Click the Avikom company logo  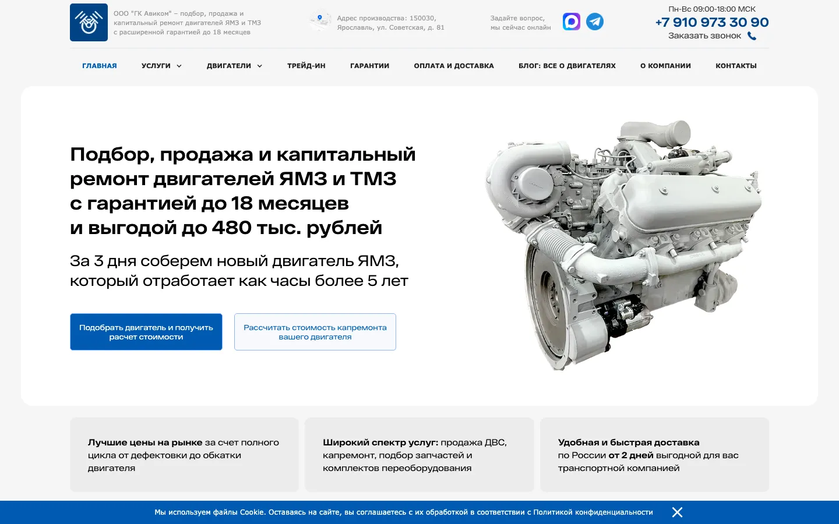click(89, 22)
